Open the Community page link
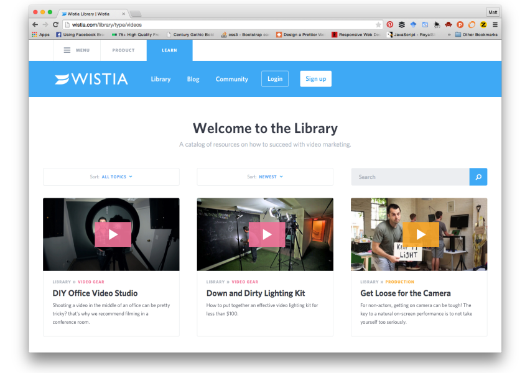 (231, 79)
